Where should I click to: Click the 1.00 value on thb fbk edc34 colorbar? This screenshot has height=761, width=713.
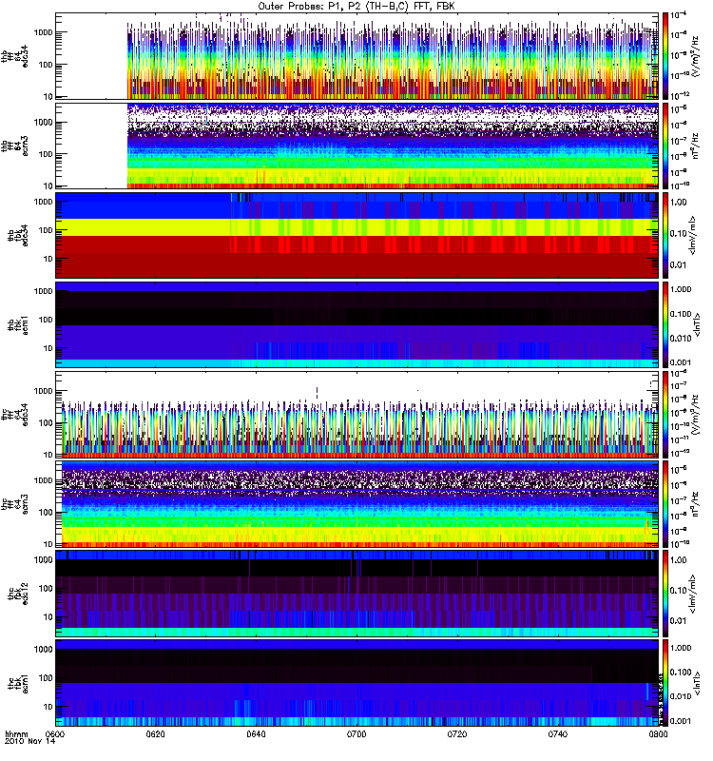click(678, 203)
